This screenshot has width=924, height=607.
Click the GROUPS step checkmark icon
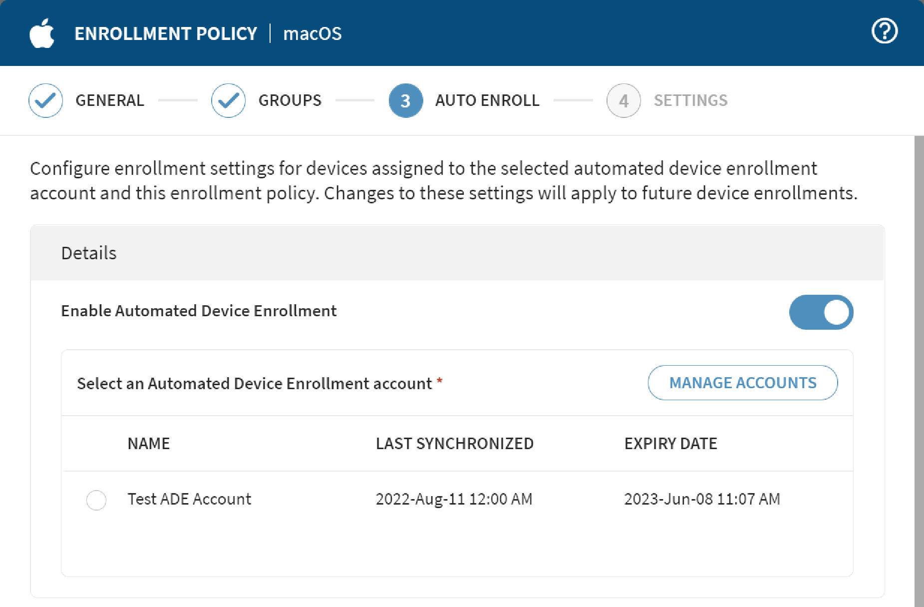point(228,100)
